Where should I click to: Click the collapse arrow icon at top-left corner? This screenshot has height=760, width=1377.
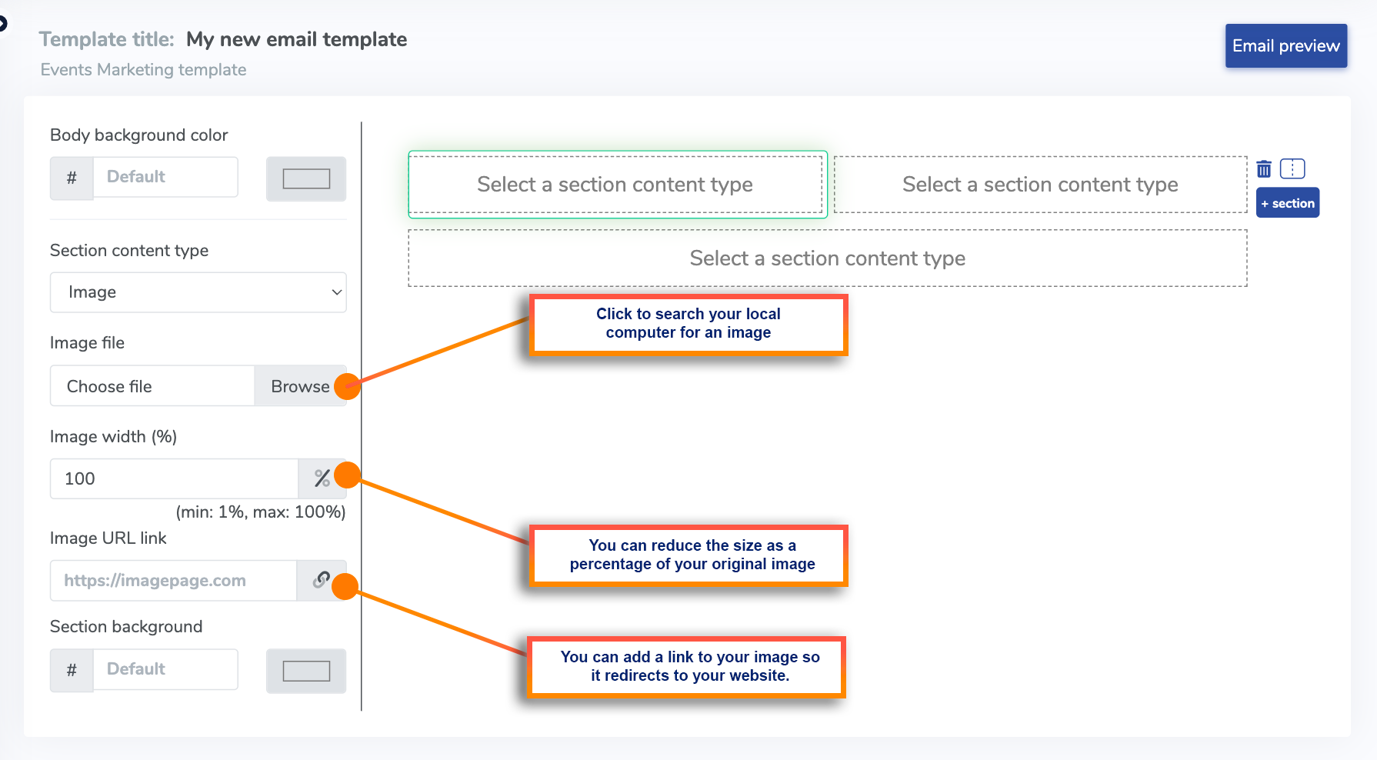click(x=2, y=23)
